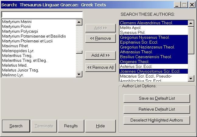
Task: Click the selected authors list scrollbar thumb
Action: coord(191,40)
